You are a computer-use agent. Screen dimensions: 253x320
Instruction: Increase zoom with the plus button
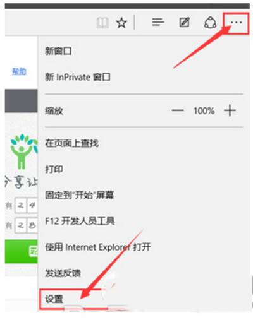[230, 110]
